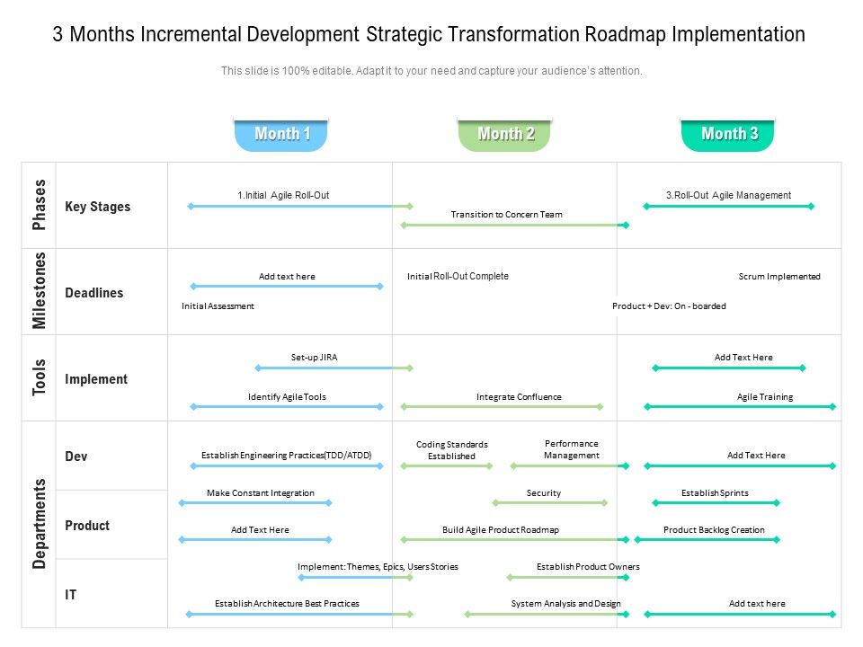This screenshot has width=863, height=647.
Task: Click the Phases row heading
Action: tap(39, 205)
